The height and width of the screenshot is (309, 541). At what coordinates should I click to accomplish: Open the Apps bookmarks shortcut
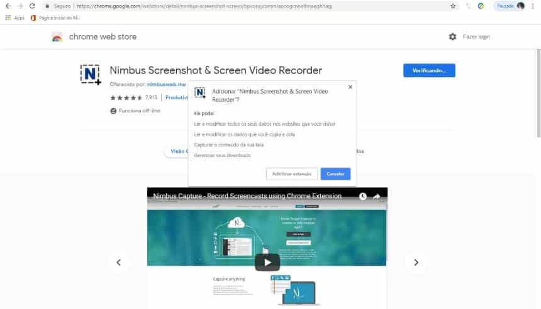pos(15,18)
